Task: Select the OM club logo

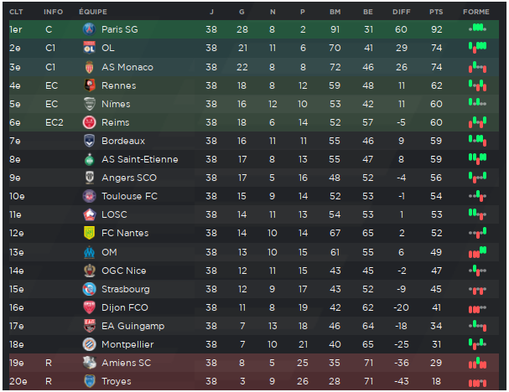Action: pos(89,252)
